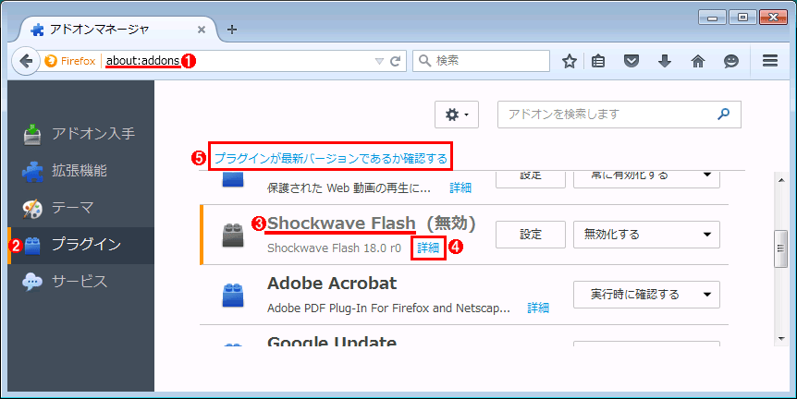Open the gear tools dropdown button

tap(457, 115)
